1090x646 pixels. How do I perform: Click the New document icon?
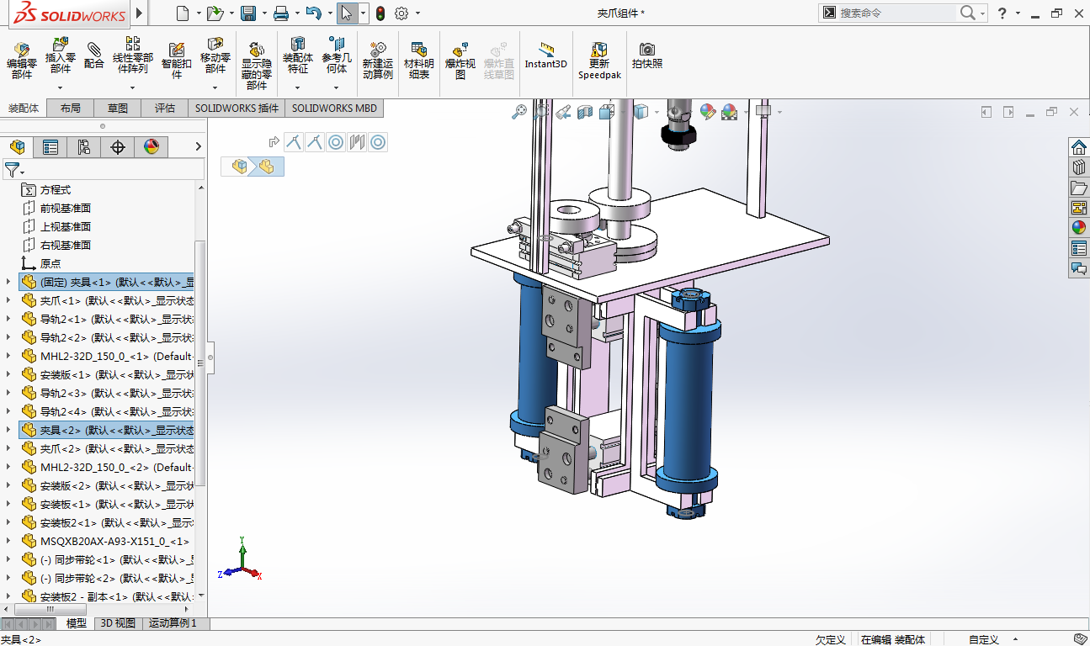pyautogui.click(x=183, y=13)
